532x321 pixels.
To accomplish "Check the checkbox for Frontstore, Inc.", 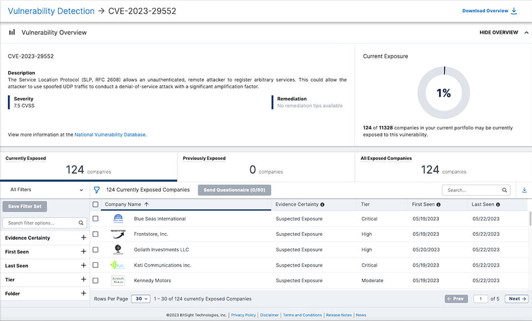I will (95, 234).
